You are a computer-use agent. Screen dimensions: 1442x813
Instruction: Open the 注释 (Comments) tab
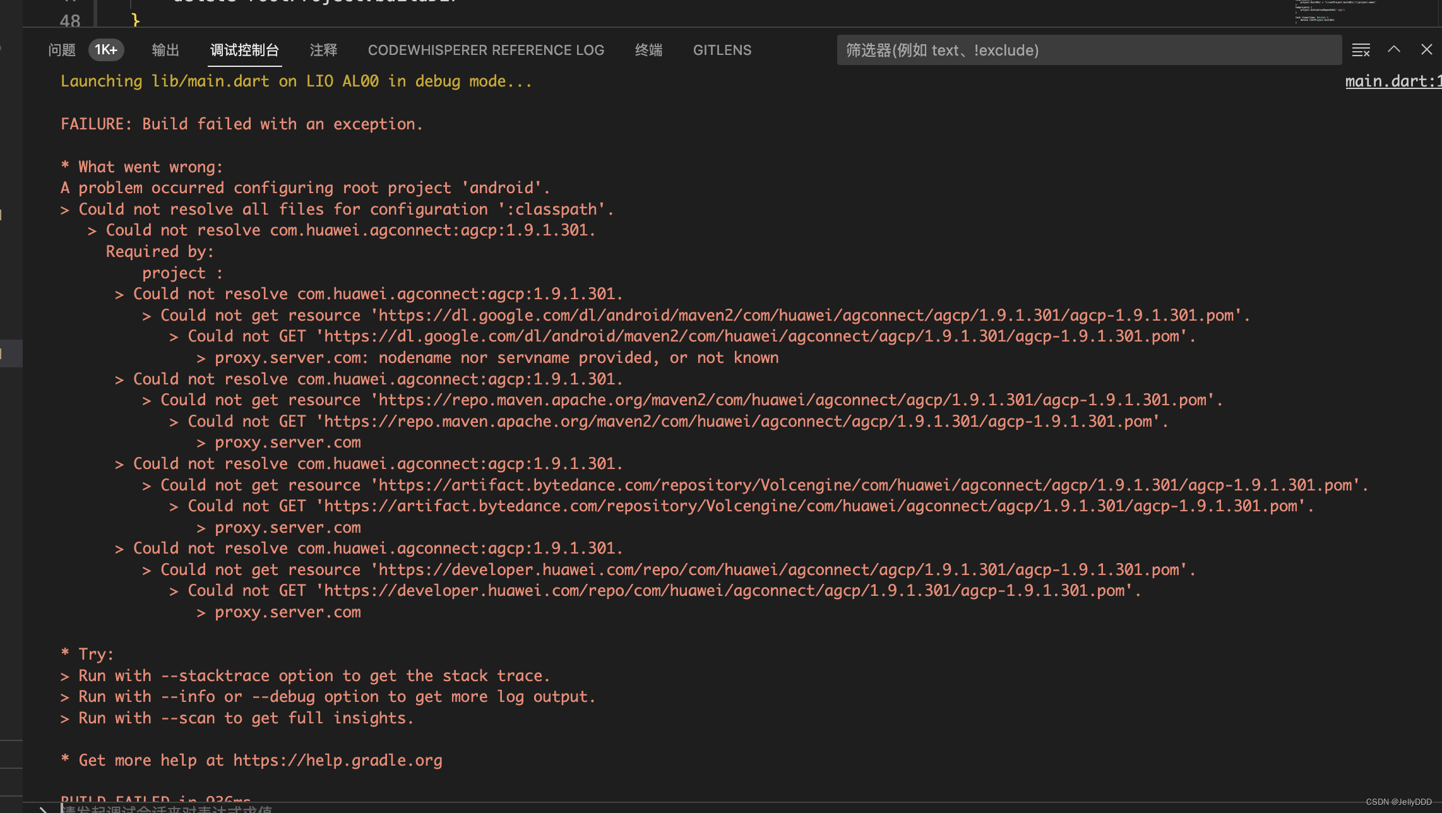point(323,50)
